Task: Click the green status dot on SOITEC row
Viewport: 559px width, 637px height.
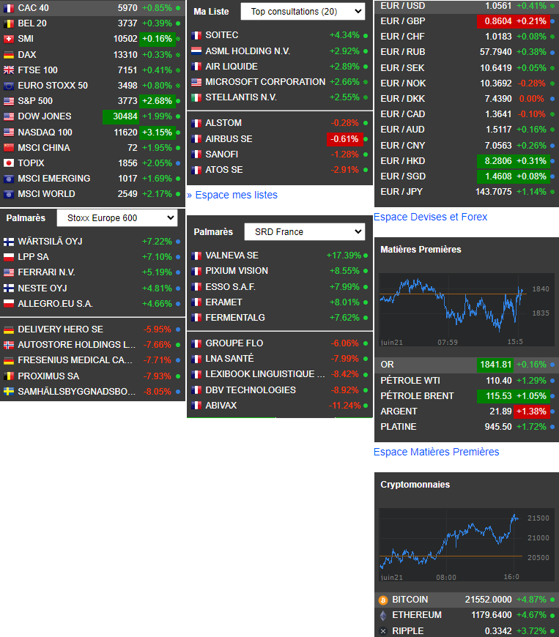Action: pyautogui.click(x=366, y=36)
